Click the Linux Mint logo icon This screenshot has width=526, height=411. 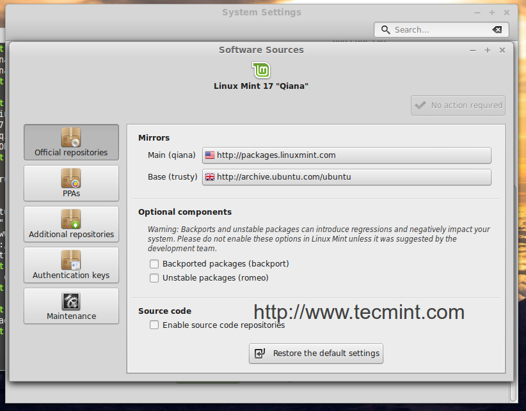261,70
